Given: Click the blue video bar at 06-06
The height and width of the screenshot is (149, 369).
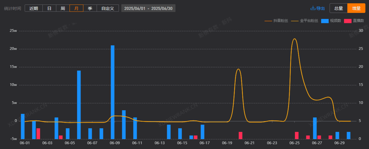Looking at the screenshot, I should [x=79, y=105].
